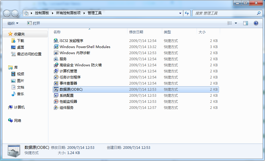The width and height of the screenshot is (265, 161).
Task: Open the help question mark button
Action: tap(256, 23)
